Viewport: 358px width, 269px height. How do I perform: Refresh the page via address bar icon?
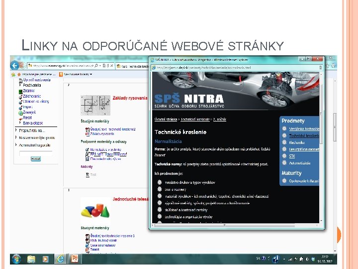(108, 66)
